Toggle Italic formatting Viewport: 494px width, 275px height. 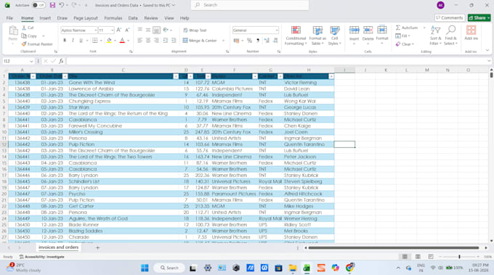tap(73, 41)
